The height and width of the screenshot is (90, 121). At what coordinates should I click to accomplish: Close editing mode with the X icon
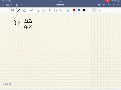114,5
